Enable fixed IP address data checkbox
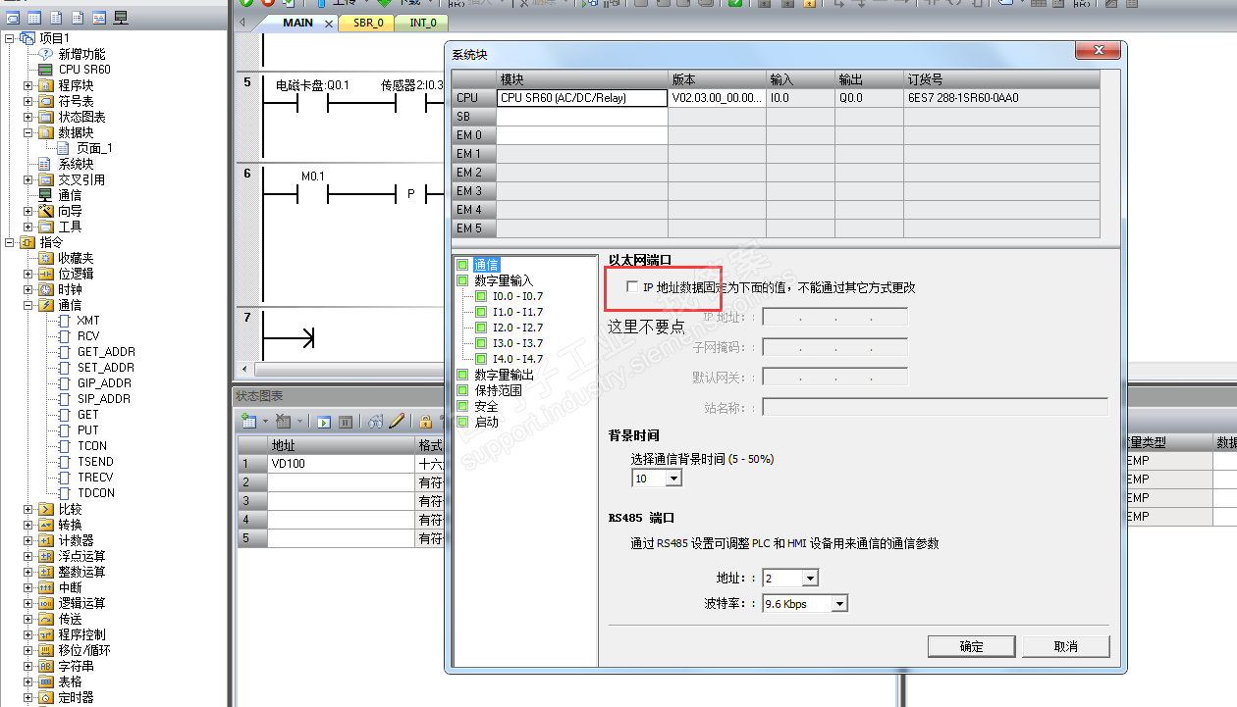This screenshot has width=1237, height=707. click(632, 287)
